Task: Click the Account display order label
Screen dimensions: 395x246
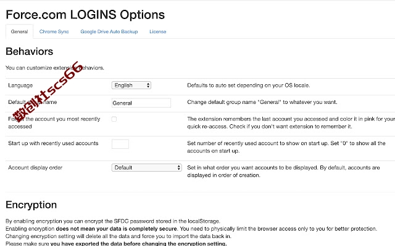Action: [35, 168]
